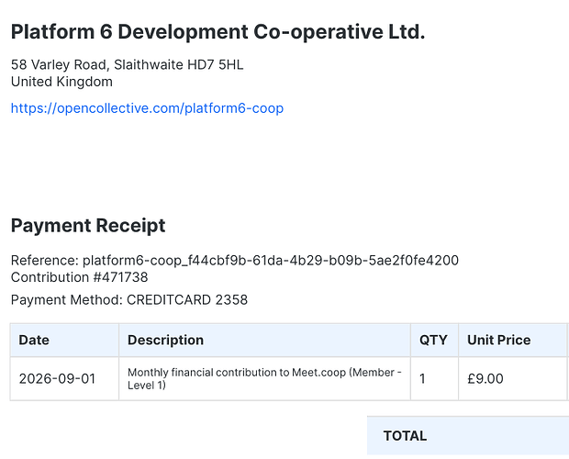Click the QTY column header
Screen dimensions: 569x459
(x=433, y=340)
